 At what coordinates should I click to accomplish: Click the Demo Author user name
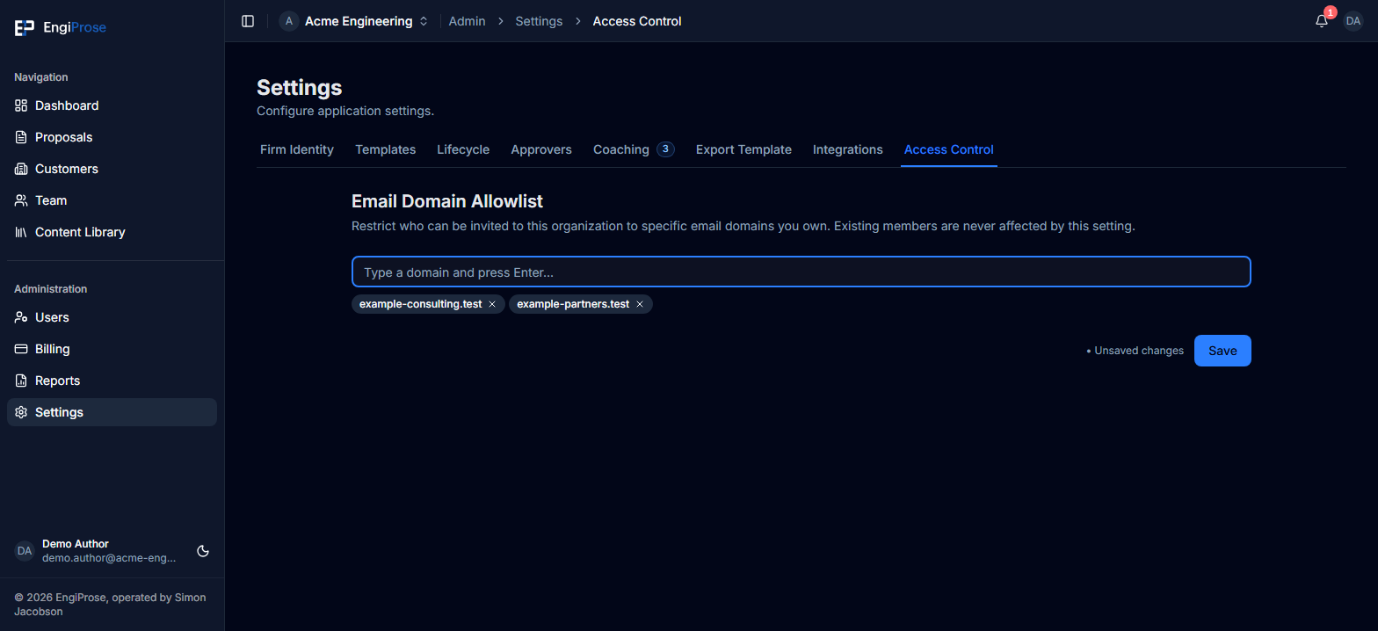pyautogui.click(x=76, y=544)
